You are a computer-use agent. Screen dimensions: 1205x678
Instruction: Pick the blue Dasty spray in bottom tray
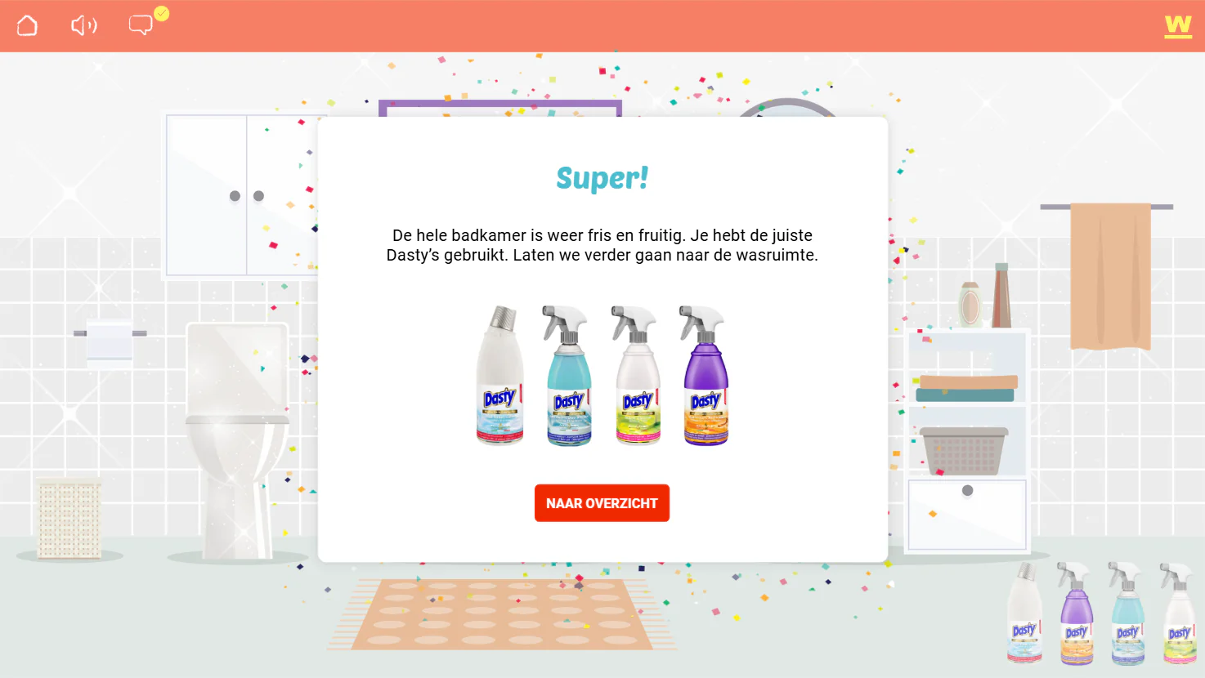[1127, 613]
